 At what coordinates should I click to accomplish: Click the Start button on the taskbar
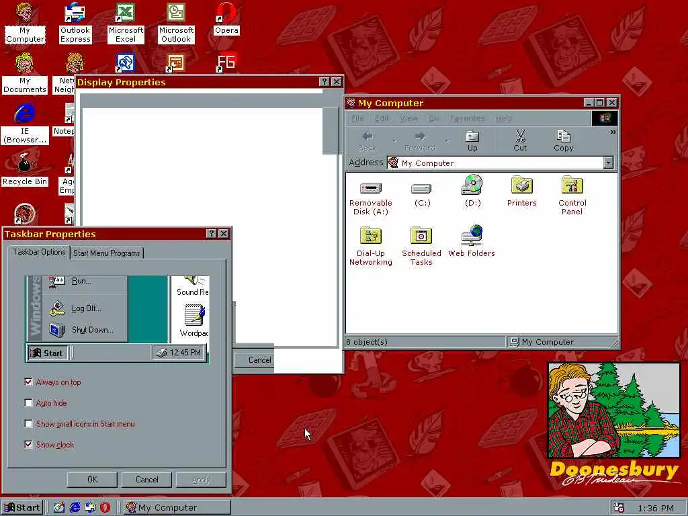coord(23,508)
